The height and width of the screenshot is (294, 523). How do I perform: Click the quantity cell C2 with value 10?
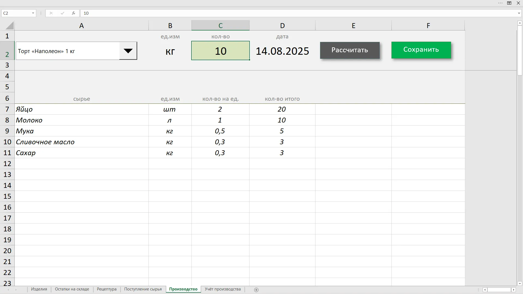tap(220, 51)
